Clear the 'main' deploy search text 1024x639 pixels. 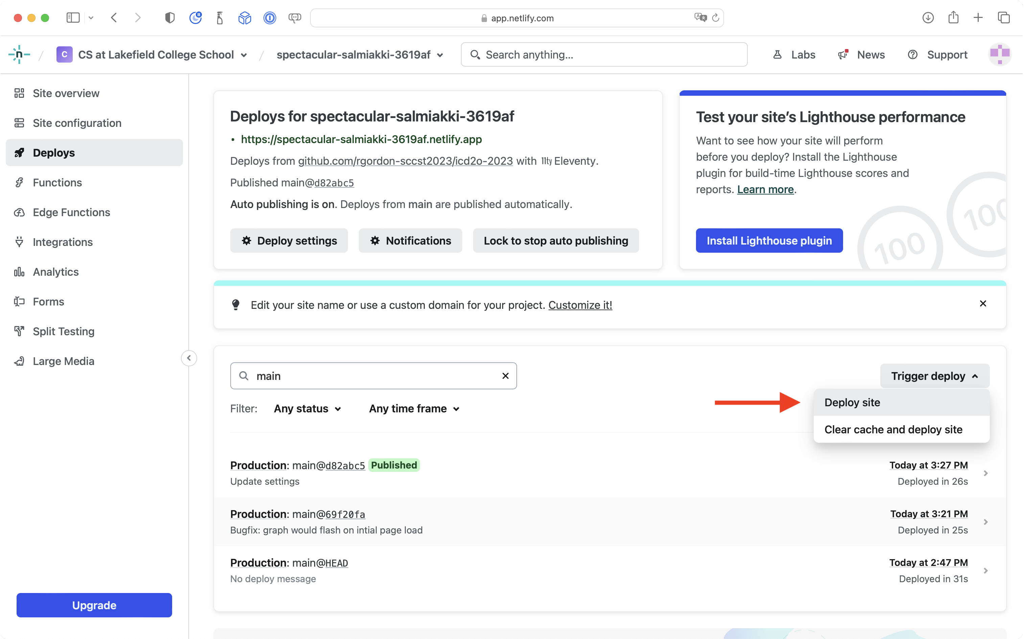tap(505, 376)
